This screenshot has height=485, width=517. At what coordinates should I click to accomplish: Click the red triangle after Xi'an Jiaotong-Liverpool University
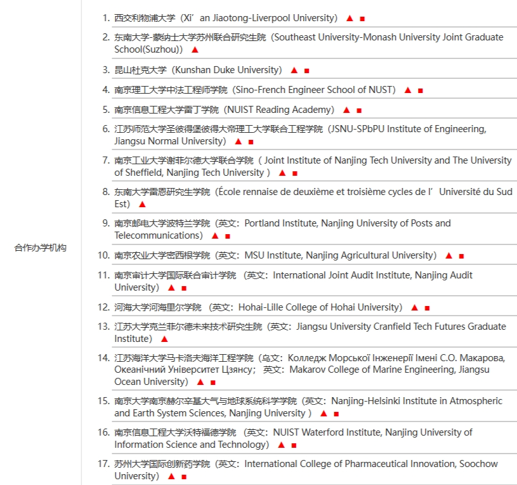click(x=350, y=19)
